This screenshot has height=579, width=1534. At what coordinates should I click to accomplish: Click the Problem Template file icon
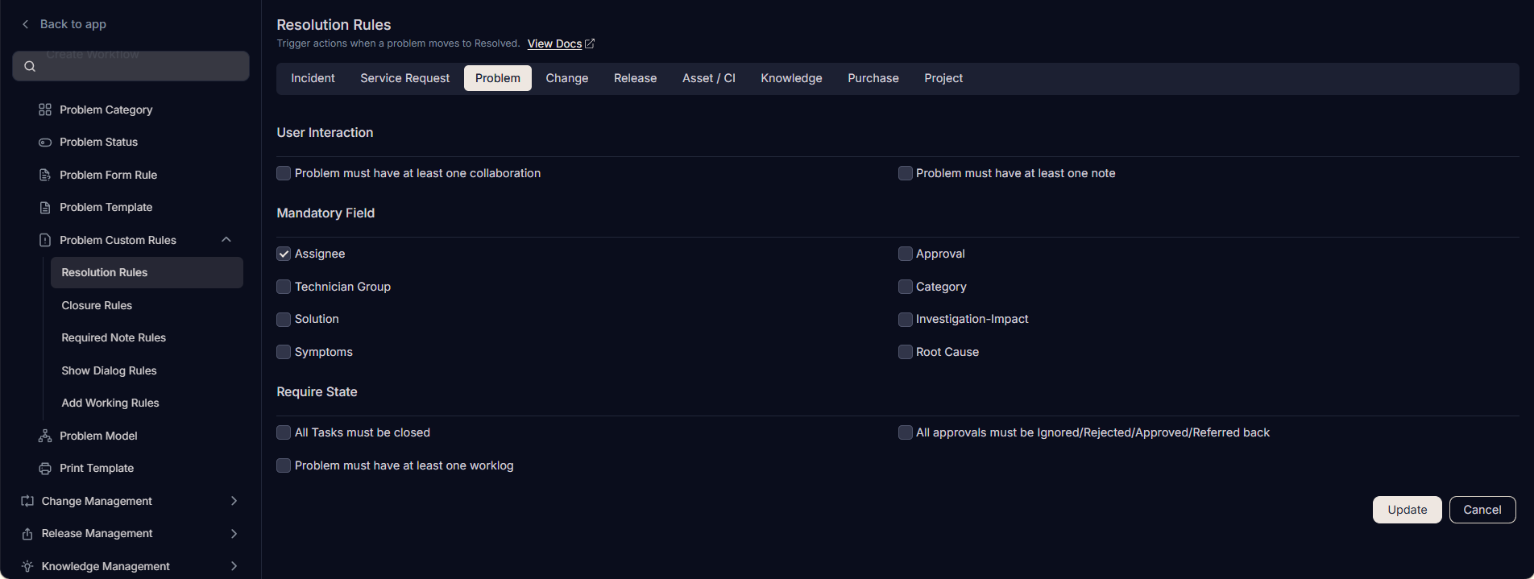[x=45, y=208]
